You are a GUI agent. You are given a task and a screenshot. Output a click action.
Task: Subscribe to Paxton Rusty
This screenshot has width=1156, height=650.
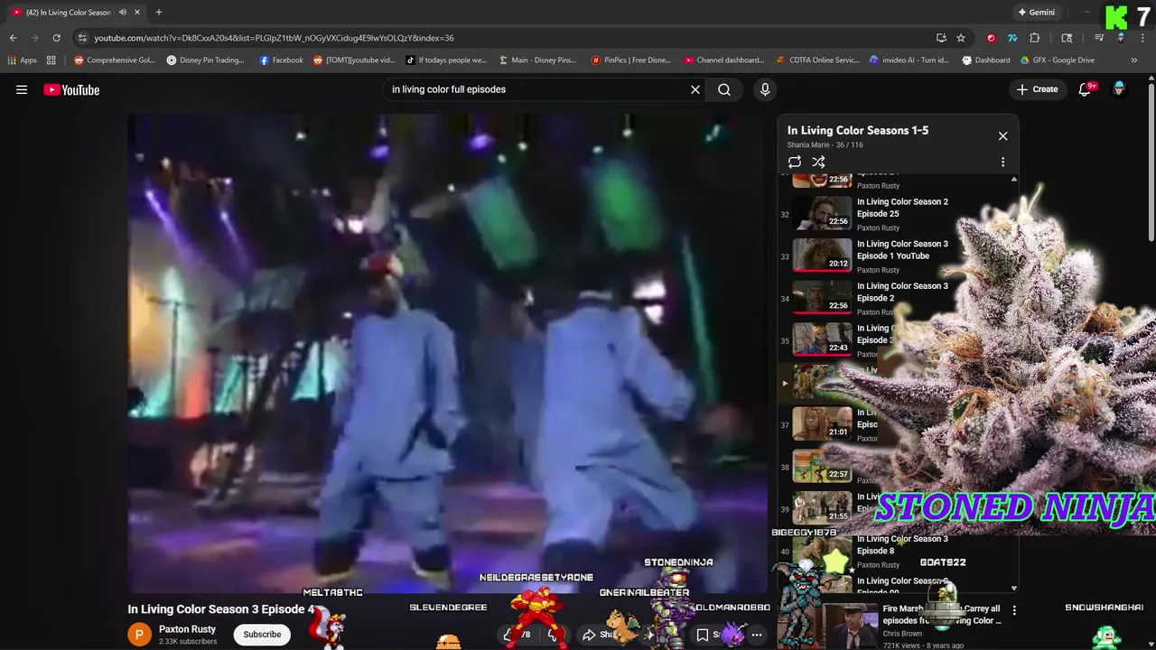click(262, 635)
